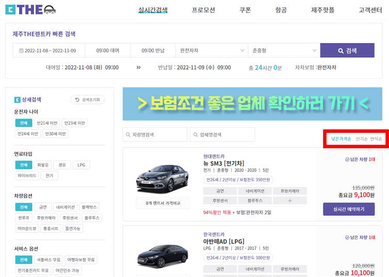Open the rental date range field
Image resolution: width=389 pixels, height=277 pixels.
point(49,50)
